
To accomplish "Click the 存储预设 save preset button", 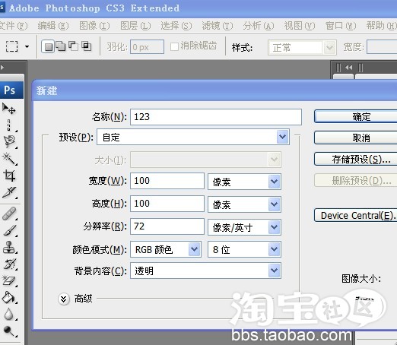I will pos(356,159).
